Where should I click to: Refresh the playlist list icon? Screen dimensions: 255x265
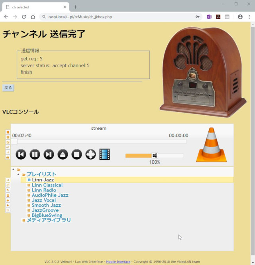[x=8, y=210]
